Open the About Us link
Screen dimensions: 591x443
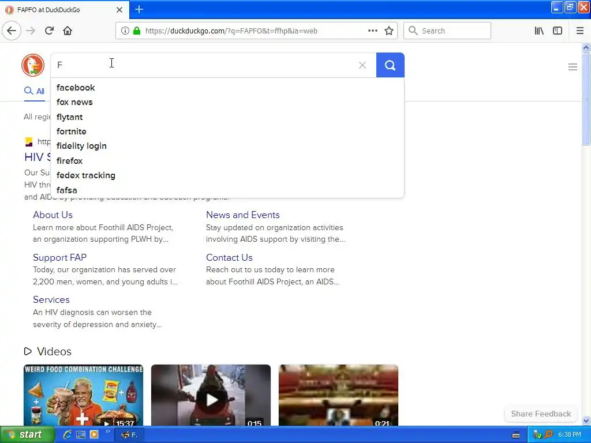[x=53, y=215]
